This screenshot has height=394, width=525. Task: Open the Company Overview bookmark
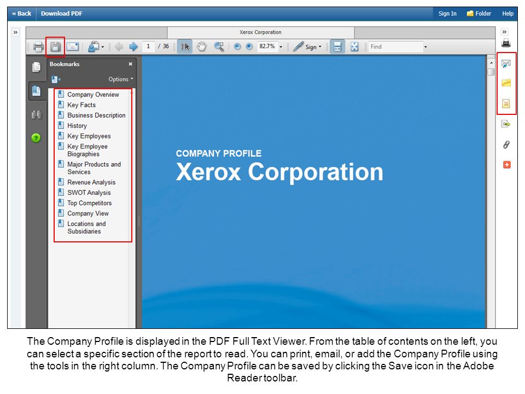click(x=93, y=95)
